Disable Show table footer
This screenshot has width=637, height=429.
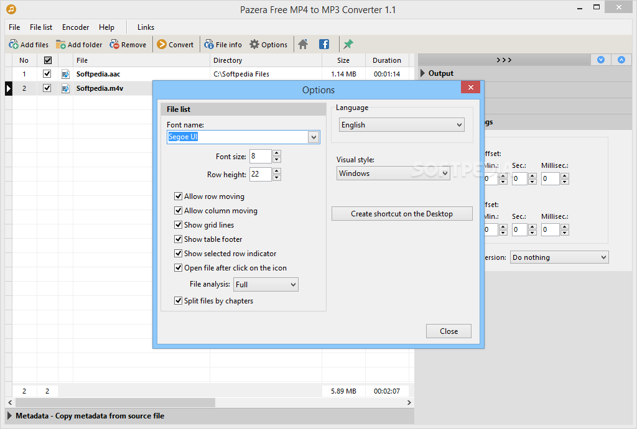178,239
